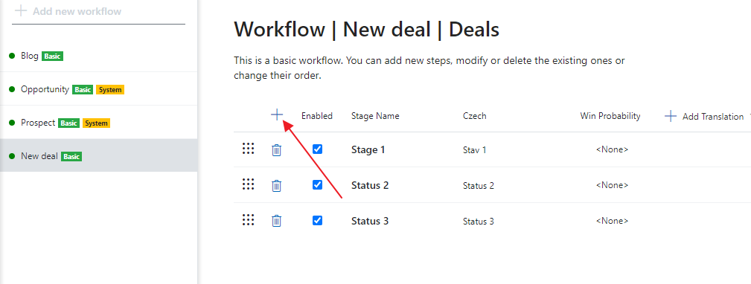The height and width of the screenshot is (284, 751).
Task: Click the plus icon to add new stage
Action: tap(277, 115)
